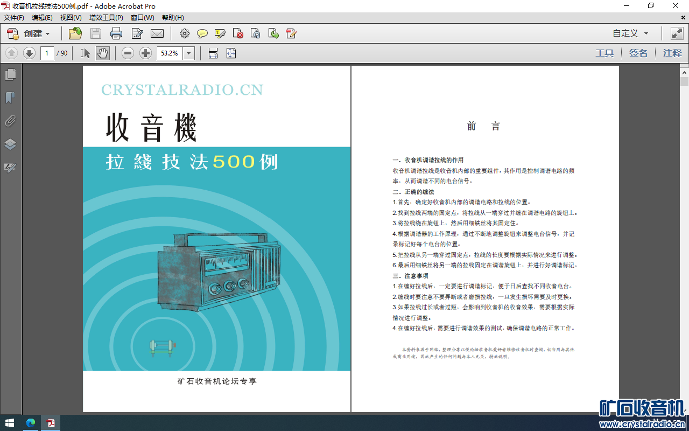This screenshot has height=431, width=689.
Task: Switch to the Select text tool
Action: click(86, 53)
